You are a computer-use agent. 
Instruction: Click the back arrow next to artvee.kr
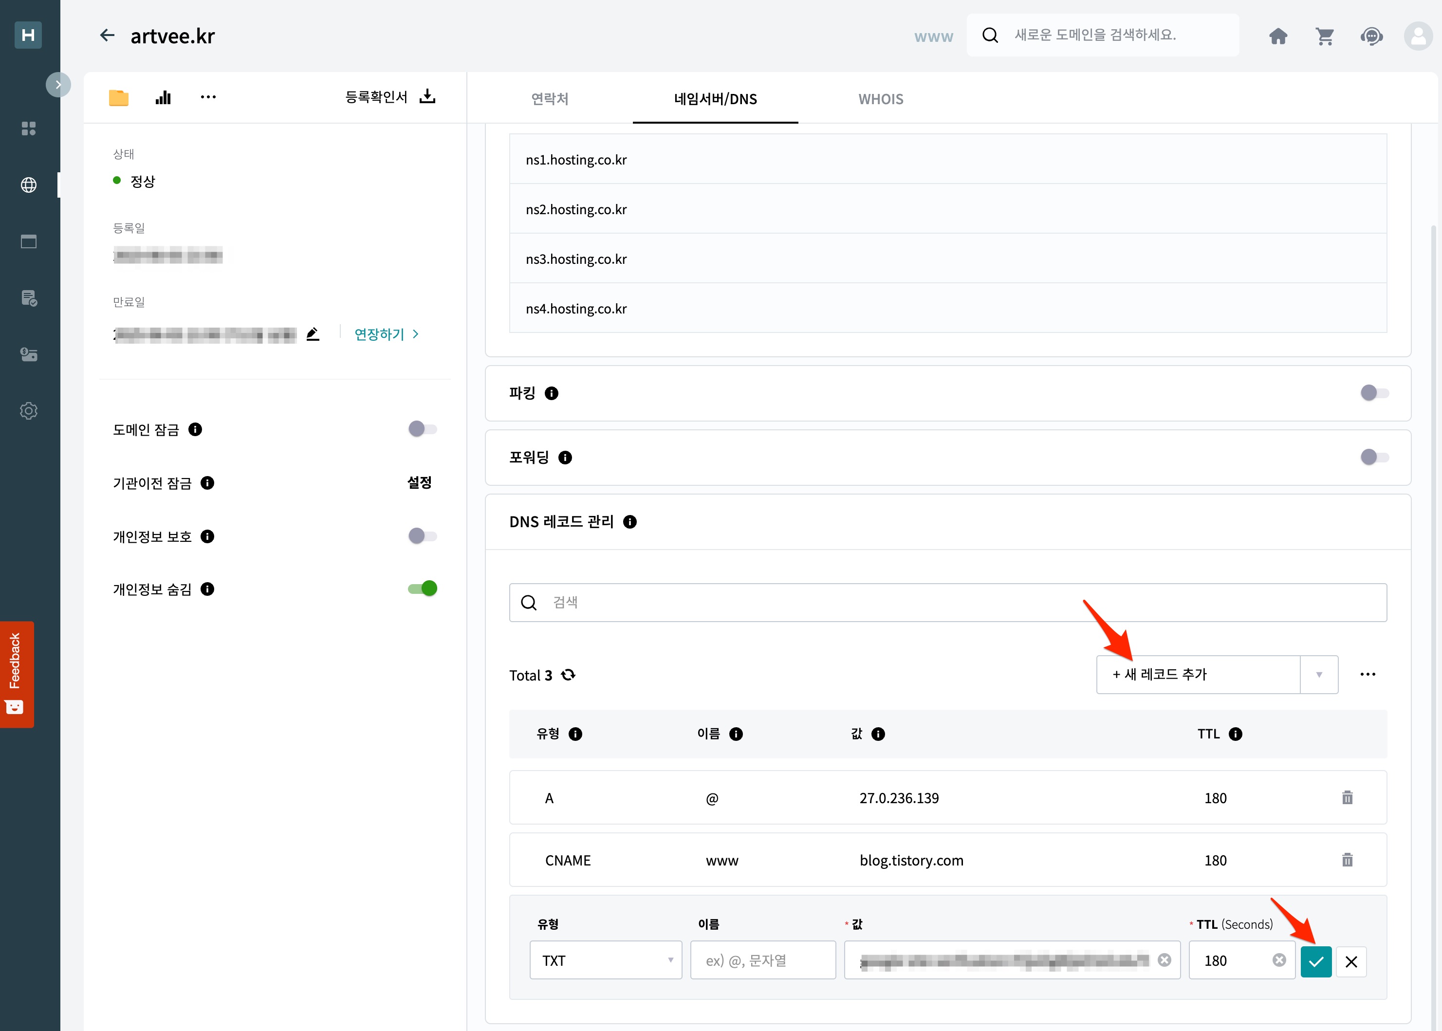[107, 36]
